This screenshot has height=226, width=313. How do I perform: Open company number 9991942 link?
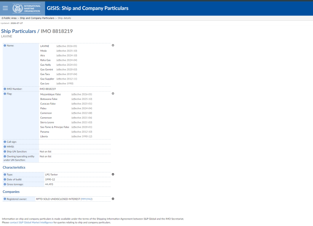(87, 199)
